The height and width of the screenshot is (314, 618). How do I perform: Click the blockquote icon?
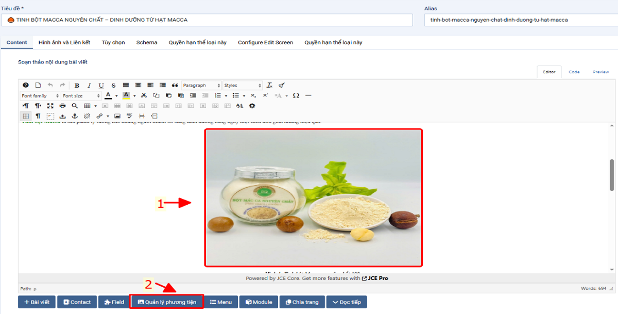point(175,86)
